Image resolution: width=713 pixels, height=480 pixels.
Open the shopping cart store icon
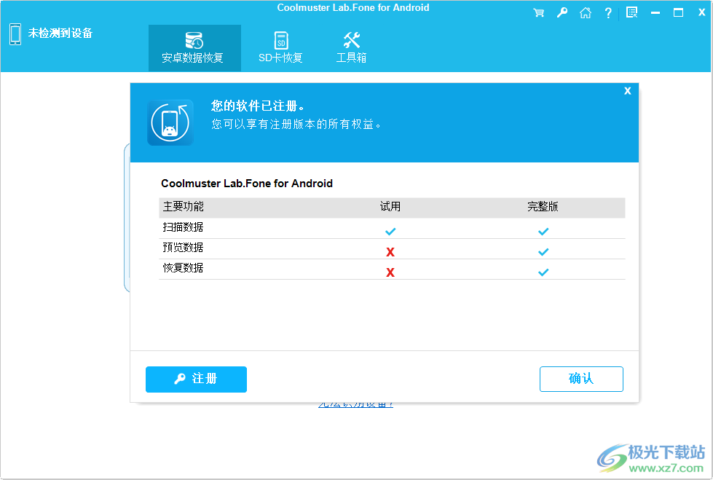539,12
